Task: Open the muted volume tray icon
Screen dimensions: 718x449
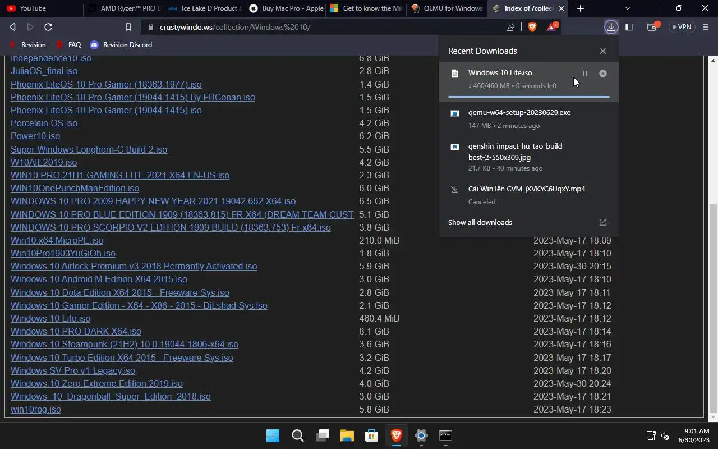Action: (x=665, y=436)
